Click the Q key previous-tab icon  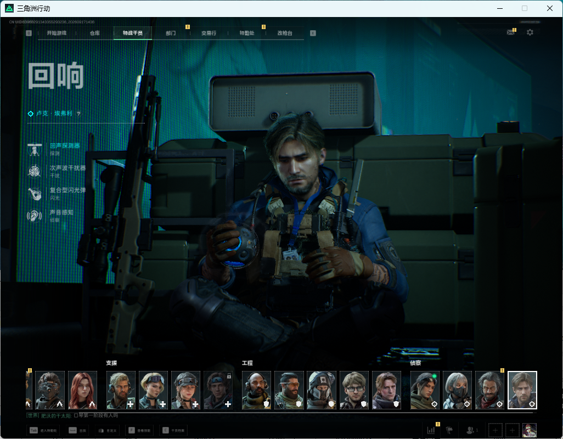[x=29, y=33]
